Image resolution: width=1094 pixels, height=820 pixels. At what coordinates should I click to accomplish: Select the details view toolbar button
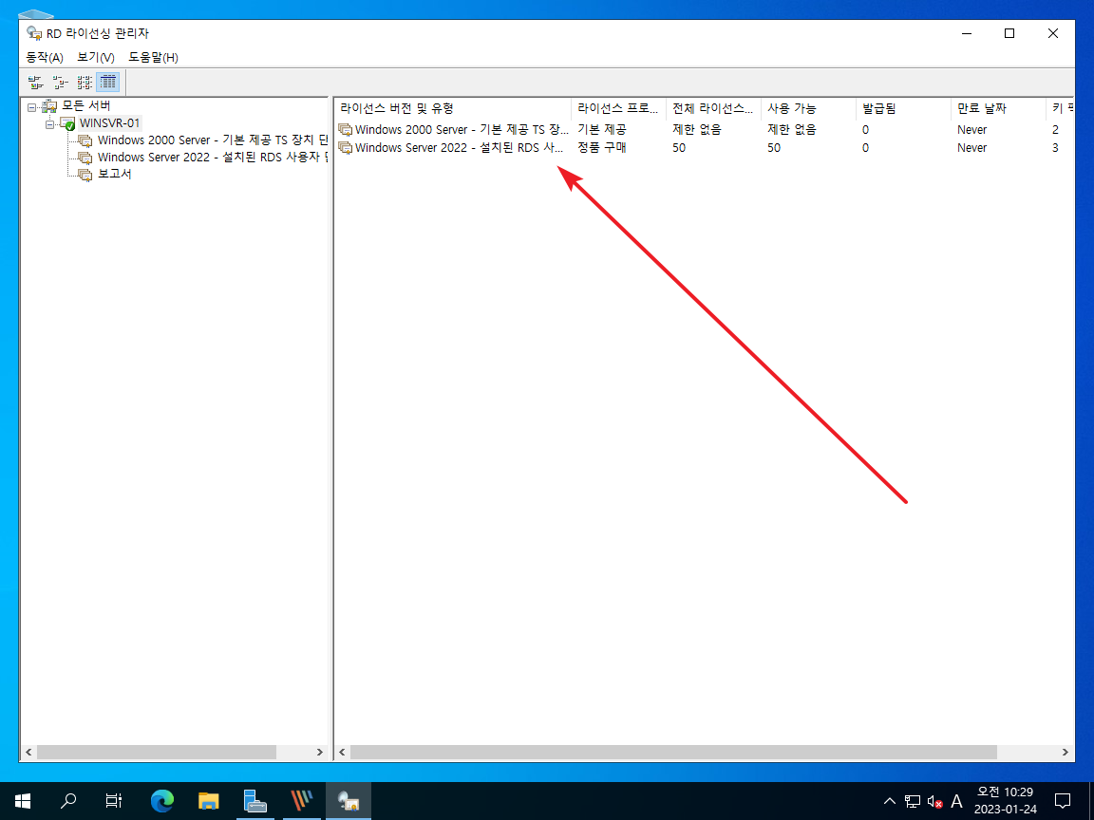[108, 83]
